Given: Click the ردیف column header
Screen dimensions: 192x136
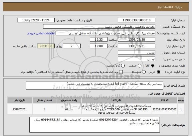Looking at the screenshot, I should 181,100.
